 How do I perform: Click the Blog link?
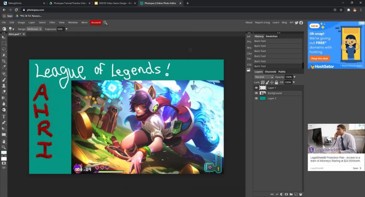(284, 22)
